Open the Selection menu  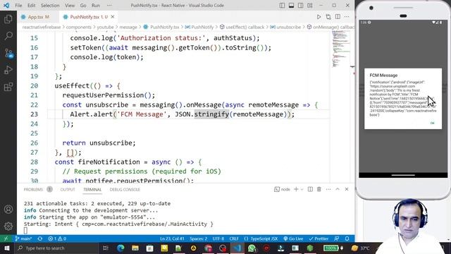point(50,6)
